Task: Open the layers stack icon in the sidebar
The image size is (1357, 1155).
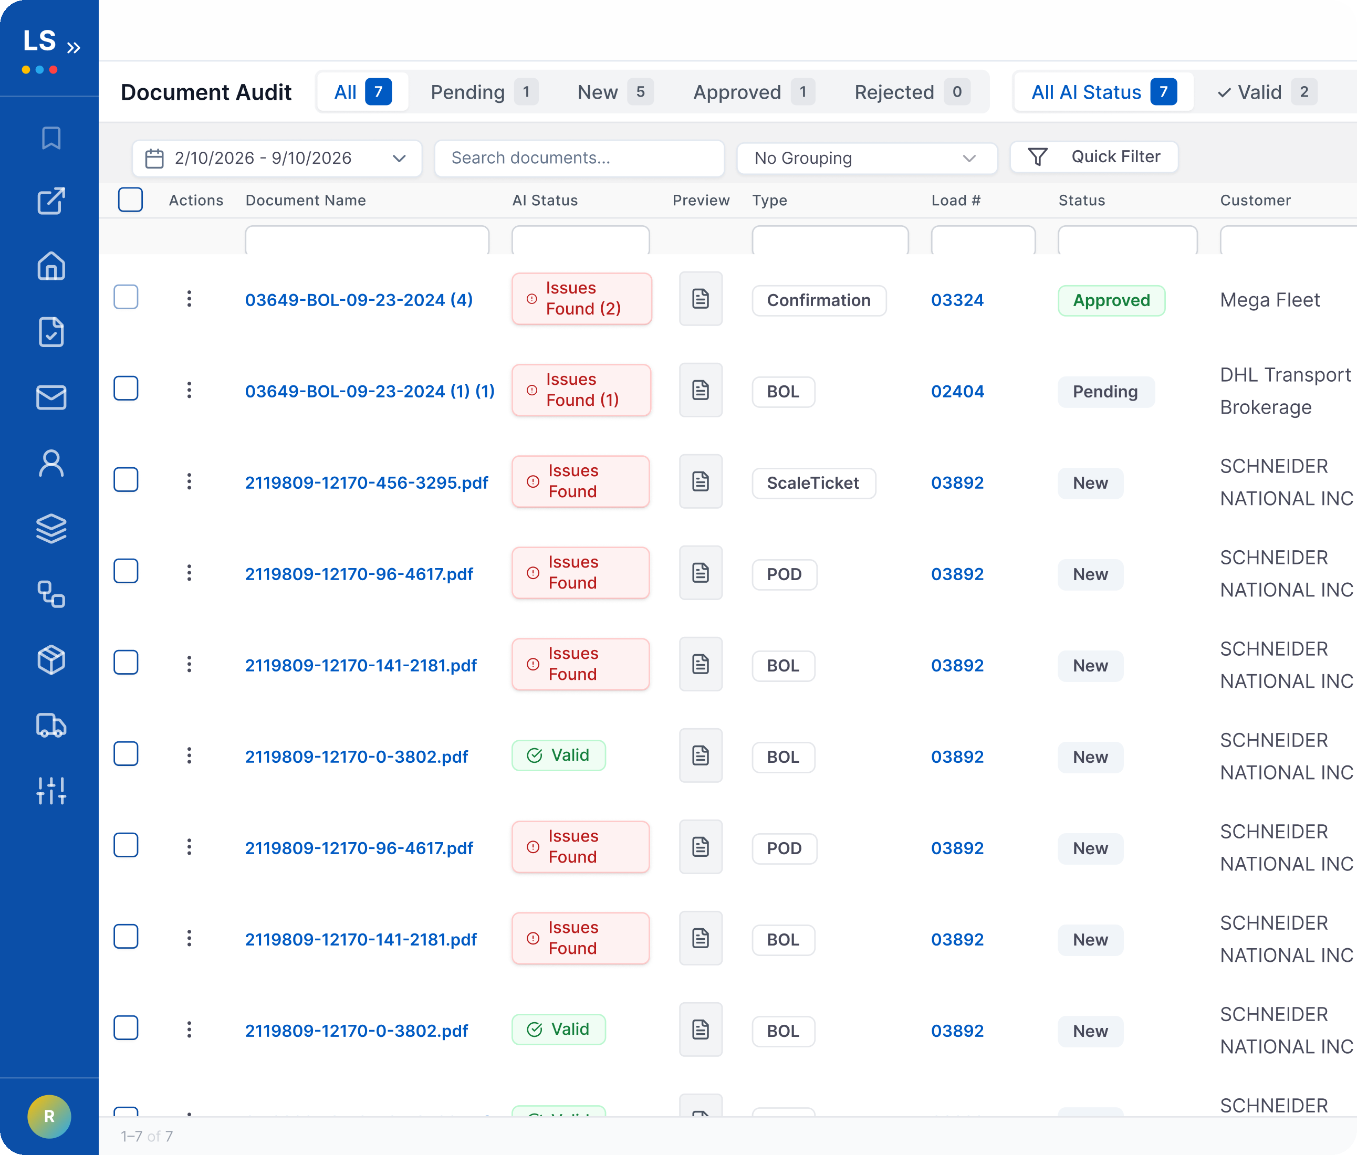Action: click(51, 528)
